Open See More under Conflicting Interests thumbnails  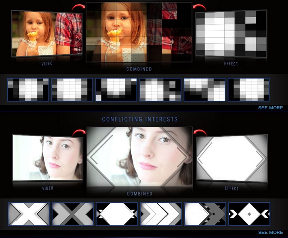[x=270, y=233]
